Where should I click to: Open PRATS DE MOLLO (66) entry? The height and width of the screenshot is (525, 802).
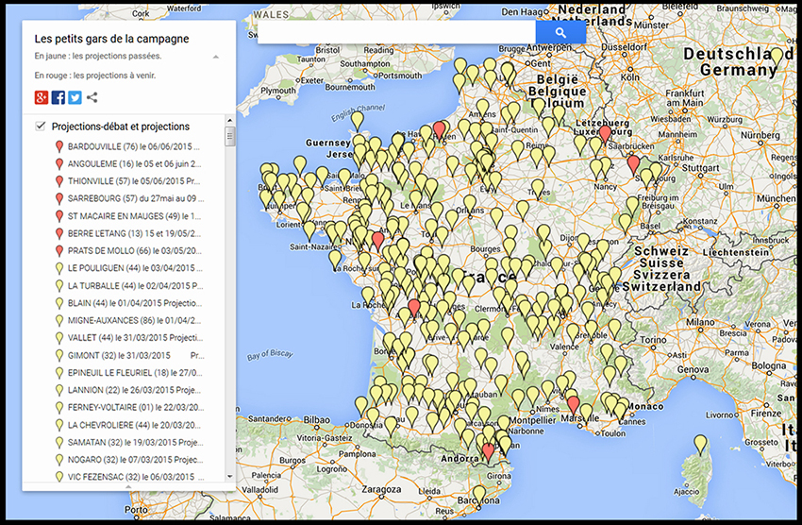click(x=134, y=251)
